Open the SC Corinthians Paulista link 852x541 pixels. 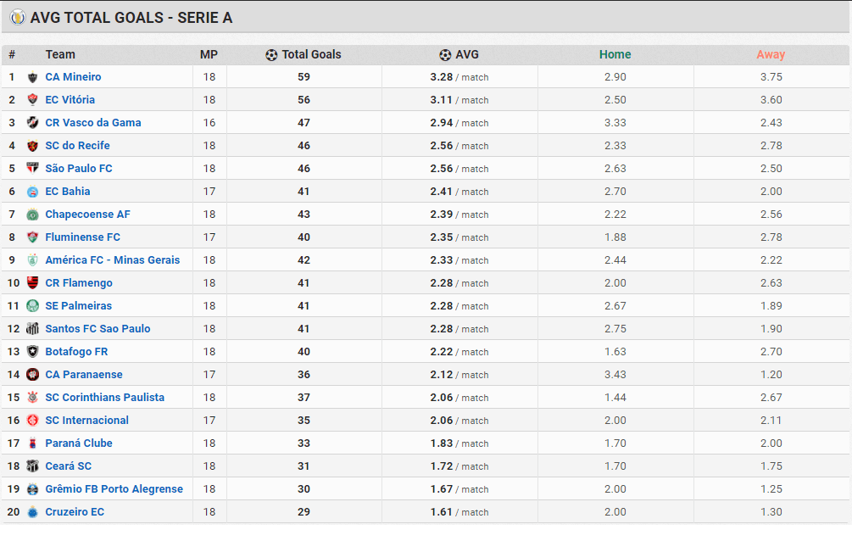[105, 397]
